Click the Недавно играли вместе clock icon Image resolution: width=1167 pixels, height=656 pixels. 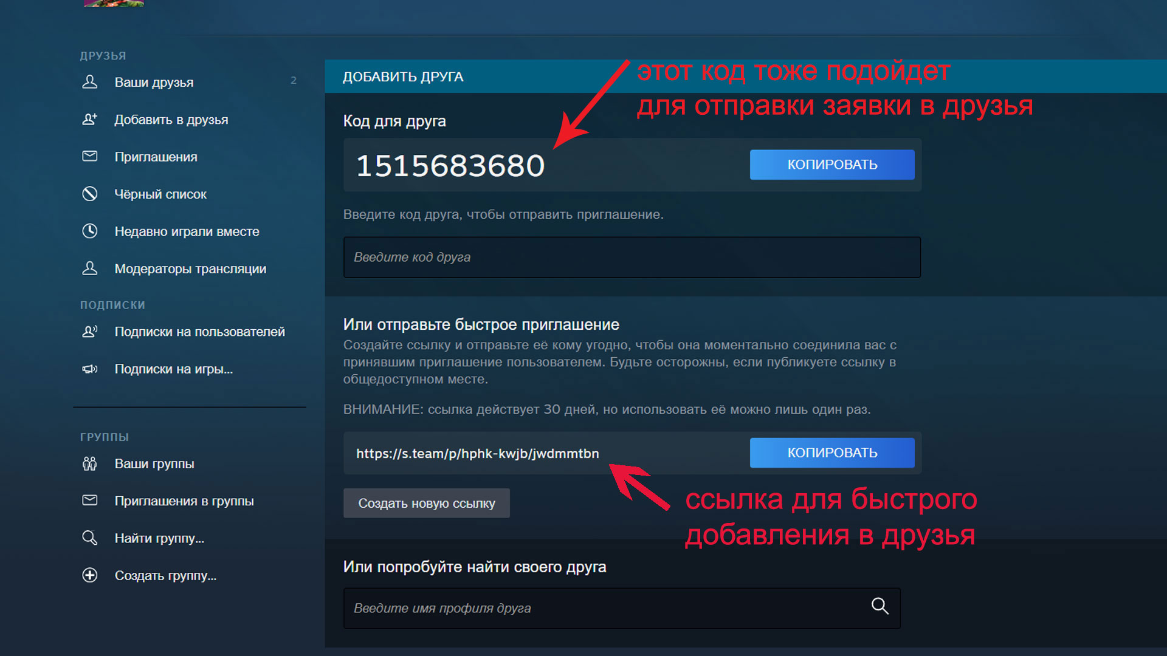click(x=90, y=231)
